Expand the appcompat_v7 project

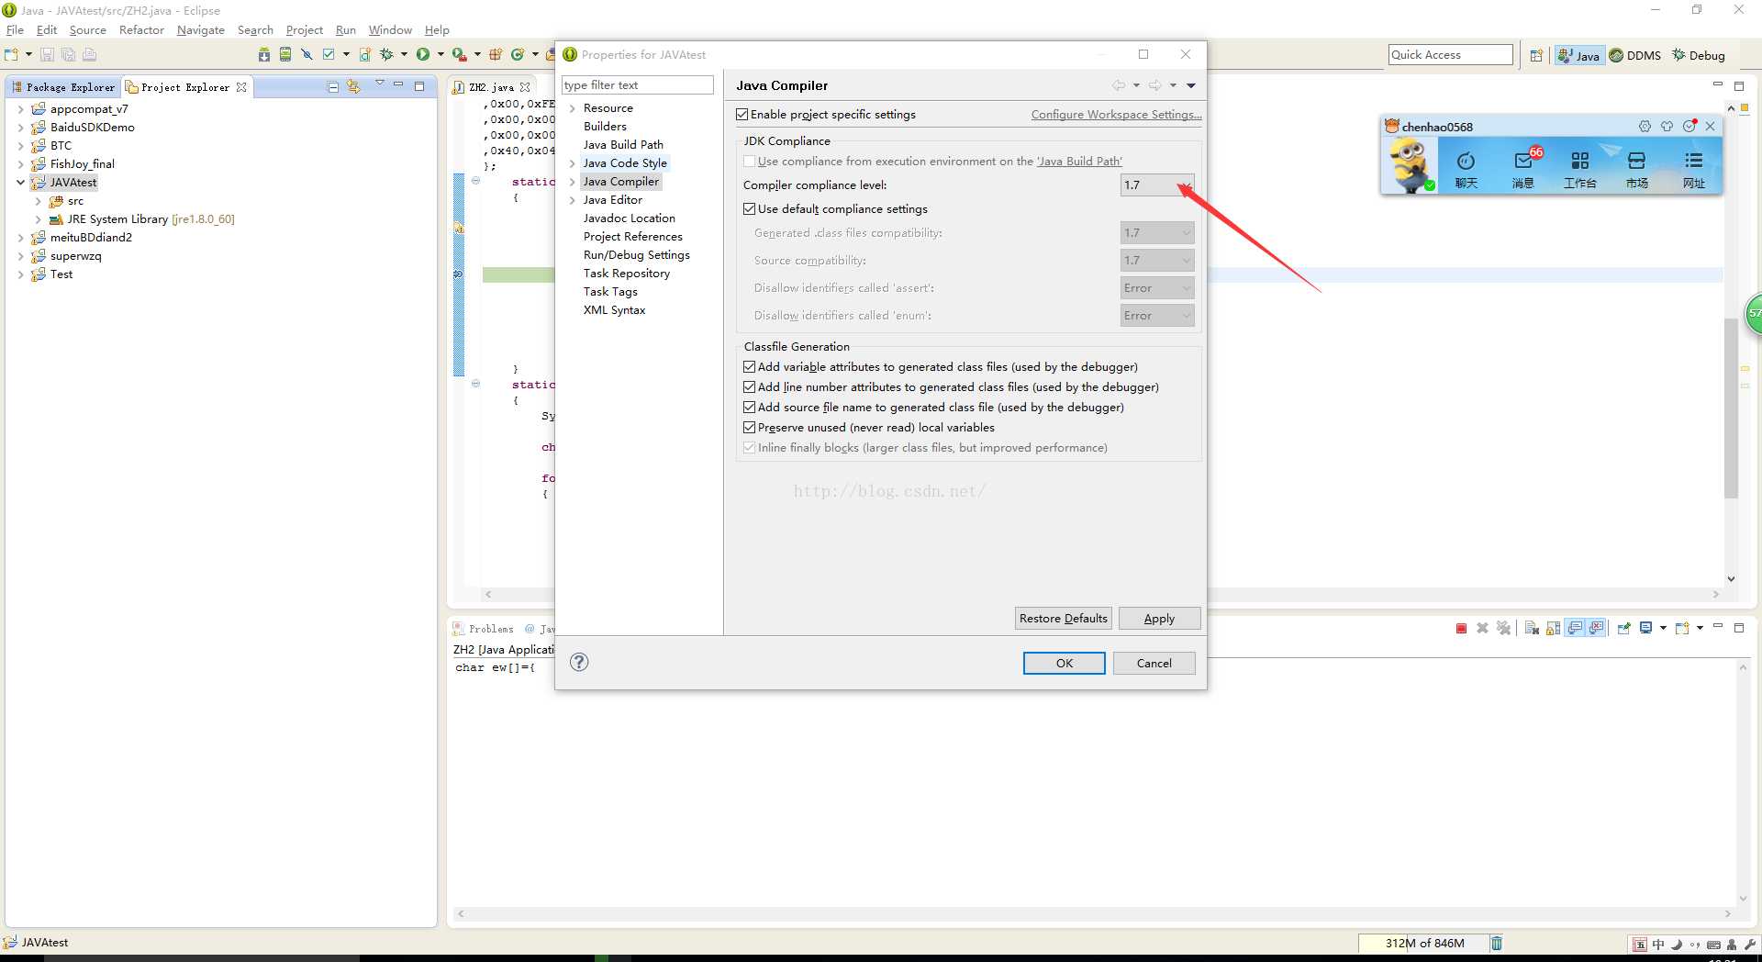[x=20, y=109]
